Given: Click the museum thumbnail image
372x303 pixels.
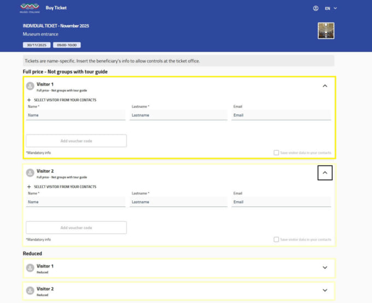Looking at the screenshot, I should pyautogui.click(x=326, y=31).
